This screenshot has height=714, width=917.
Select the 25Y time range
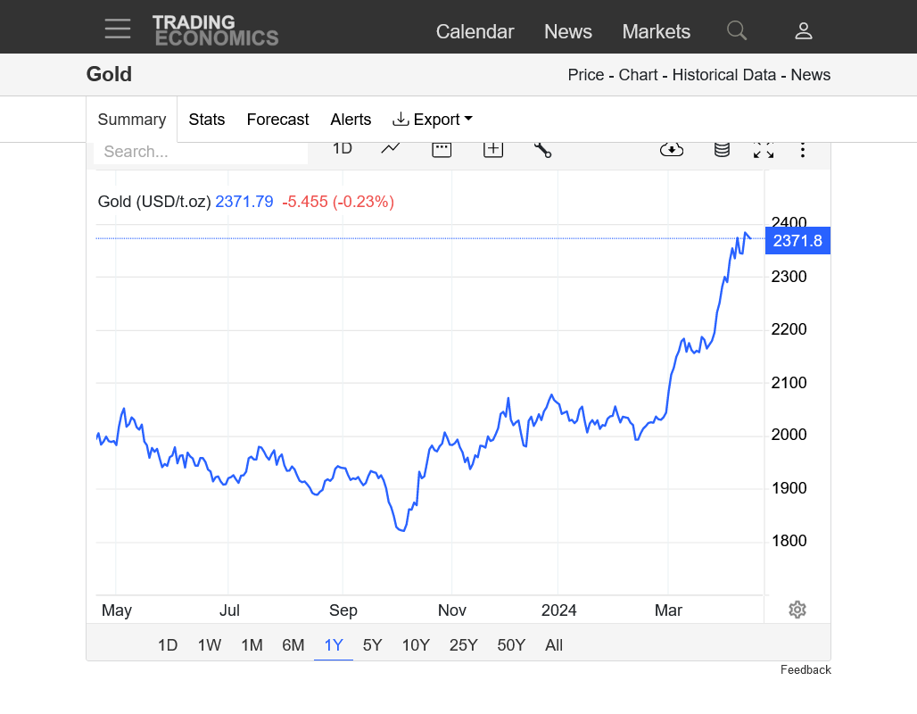tap(463, 645)
